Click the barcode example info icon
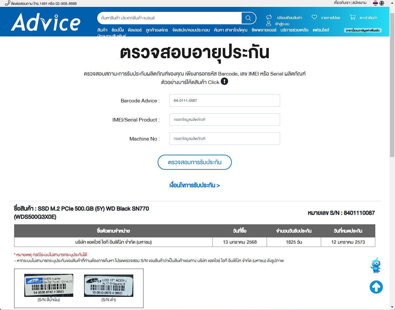 coord(224,81)
